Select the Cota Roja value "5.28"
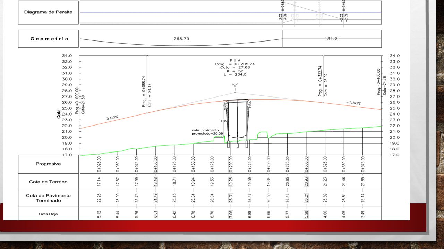Screen dimensions: 444x249 (x=306, y=214)
